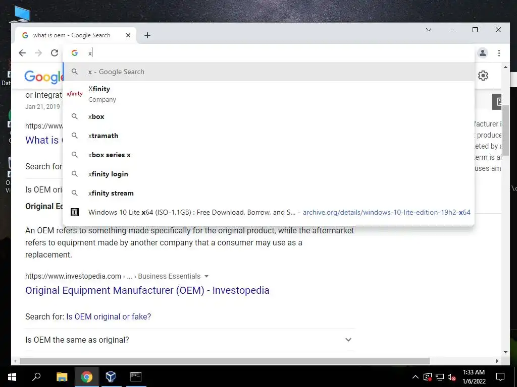Open the Business Essentials breadcrumb dropdown arrow
517x387 pixels.
point(206,276)
